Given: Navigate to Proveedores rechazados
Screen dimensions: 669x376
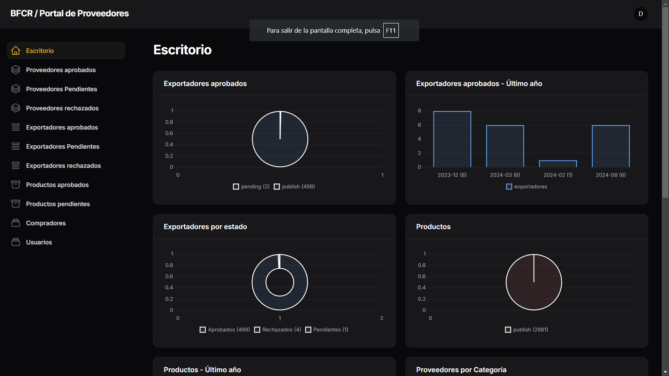Looking at the screenshot, I should pos(66,108).
